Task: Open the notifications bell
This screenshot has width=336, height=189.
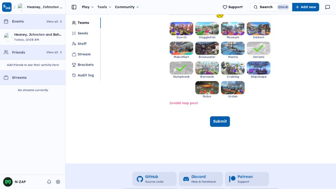Action: point(49,182)
